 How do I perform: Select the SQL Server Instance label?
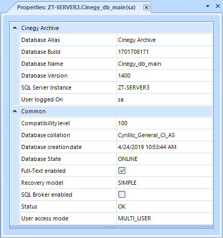46,87
